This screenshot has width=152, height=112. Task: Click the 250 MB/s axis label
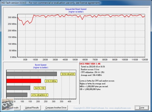(x=12, y=24)
